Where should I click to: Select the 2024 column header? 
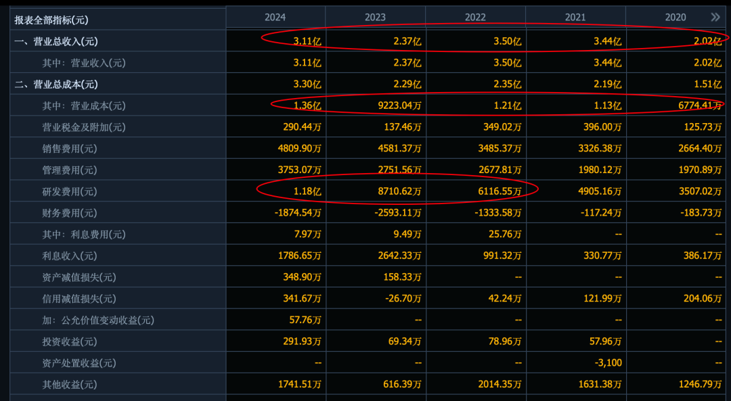click(275, 17)
